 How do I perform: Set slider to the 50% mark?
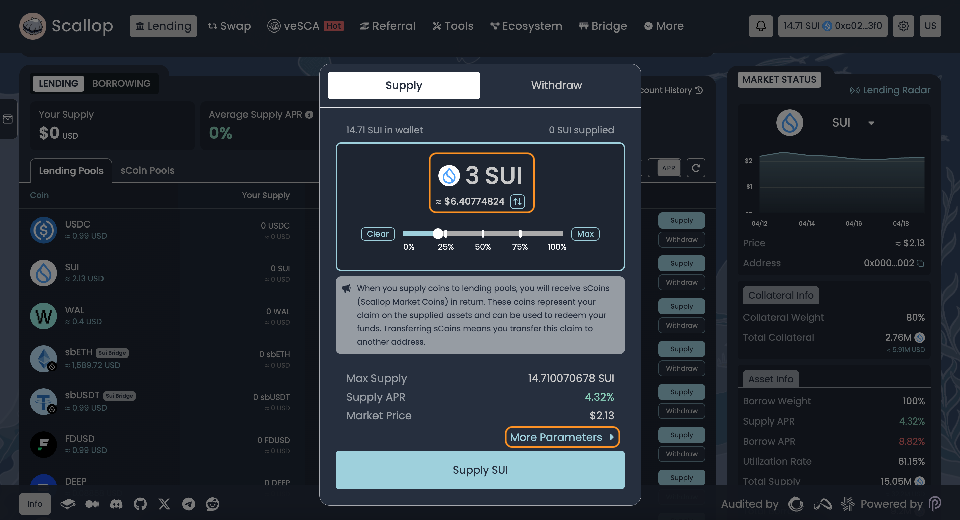483,234
